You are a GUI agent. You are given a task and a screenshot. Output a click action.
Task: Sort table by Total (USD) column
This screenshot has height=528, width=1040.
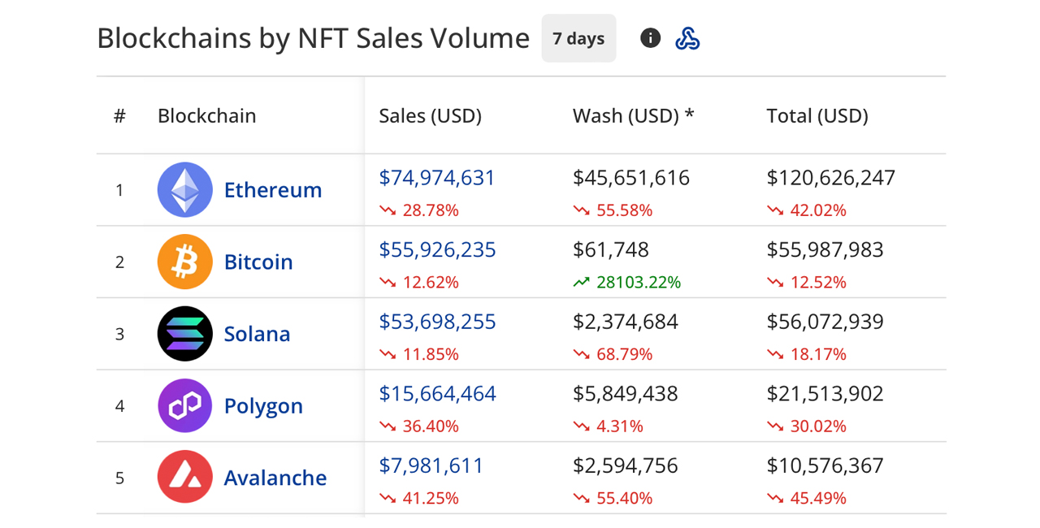point(817,115)
